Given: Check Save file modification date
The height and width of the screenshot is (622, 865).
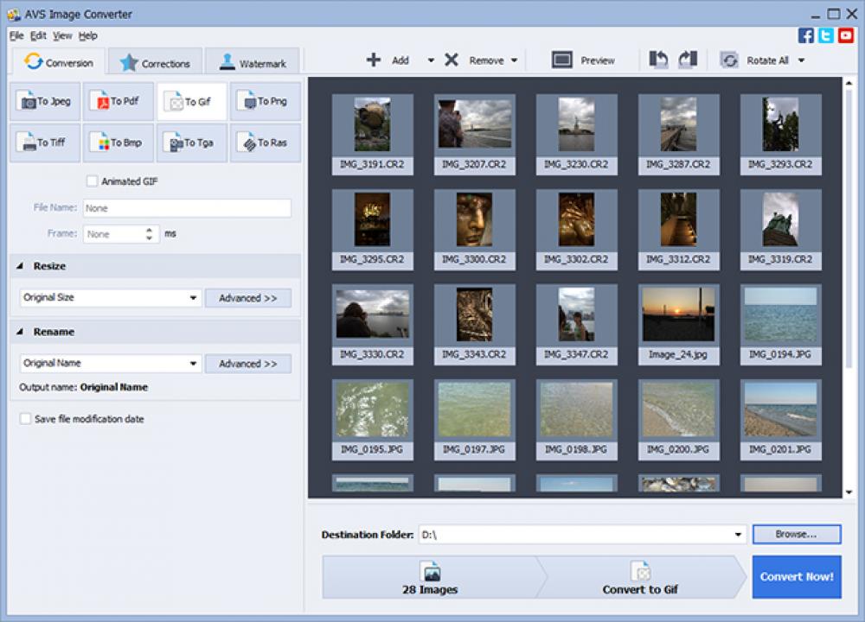Looking at the screenshot, I should click(x=27, y=418).
